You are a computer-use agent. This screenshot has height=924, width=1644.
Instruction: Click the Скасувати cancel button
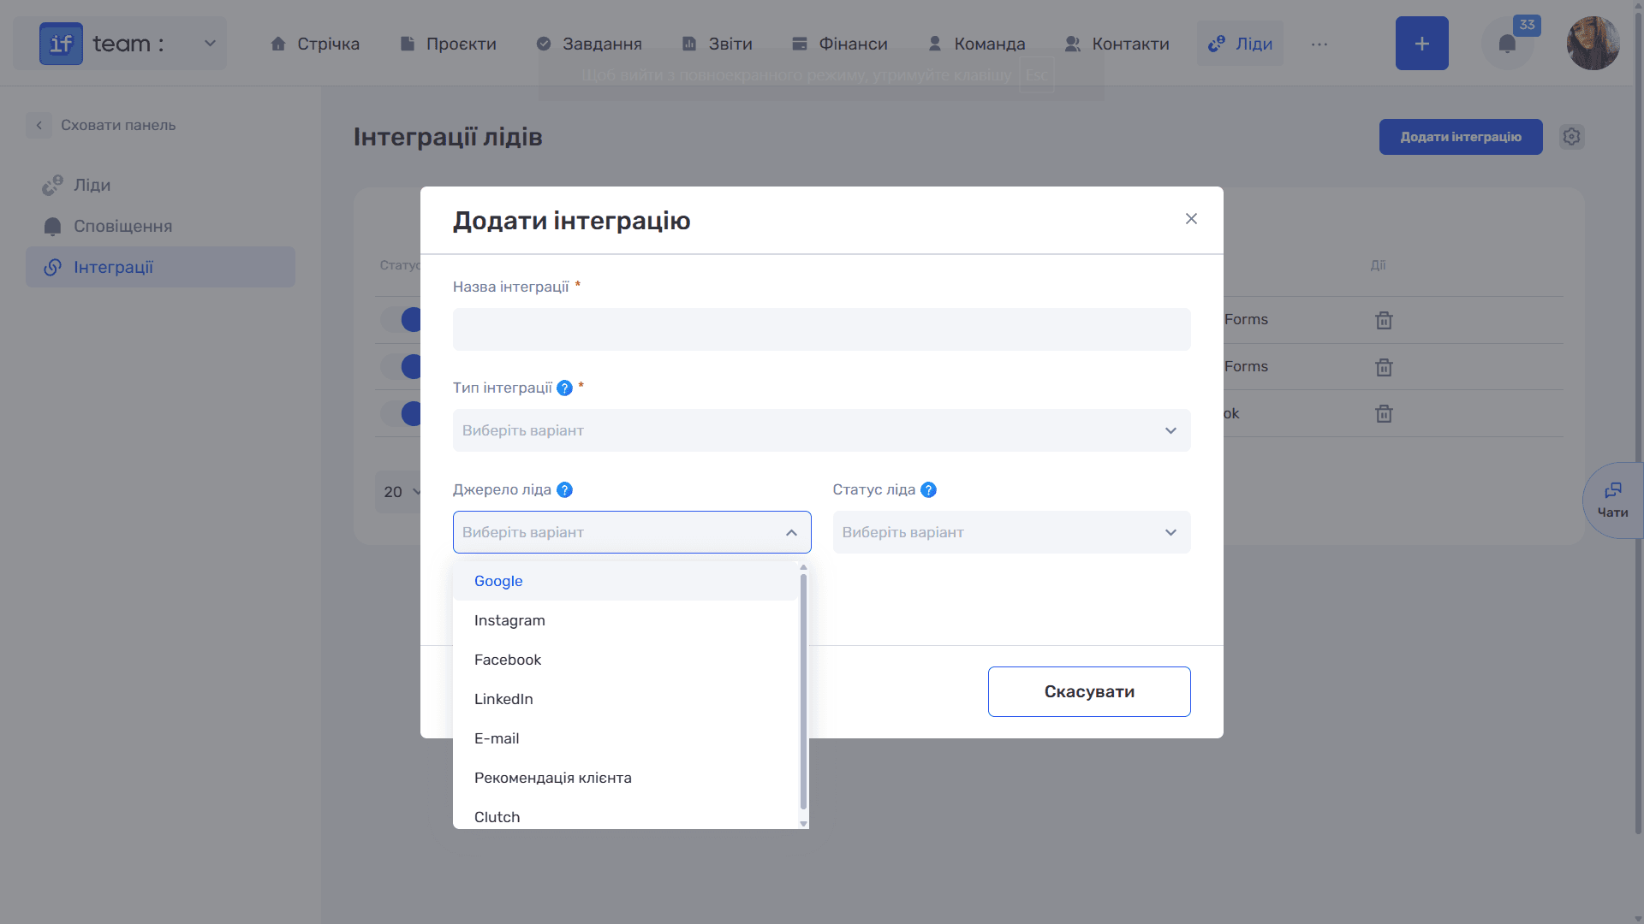1089,691
